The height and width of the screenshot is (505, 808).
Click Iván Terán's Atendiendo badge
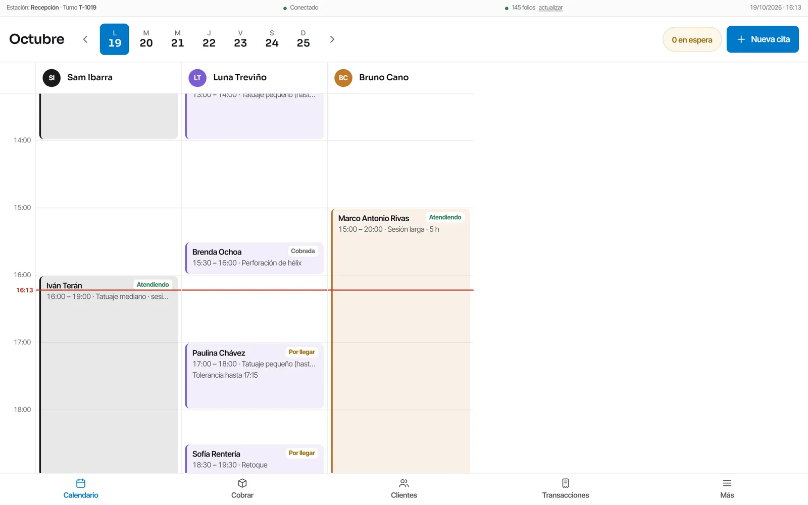[x=153, y=285]
